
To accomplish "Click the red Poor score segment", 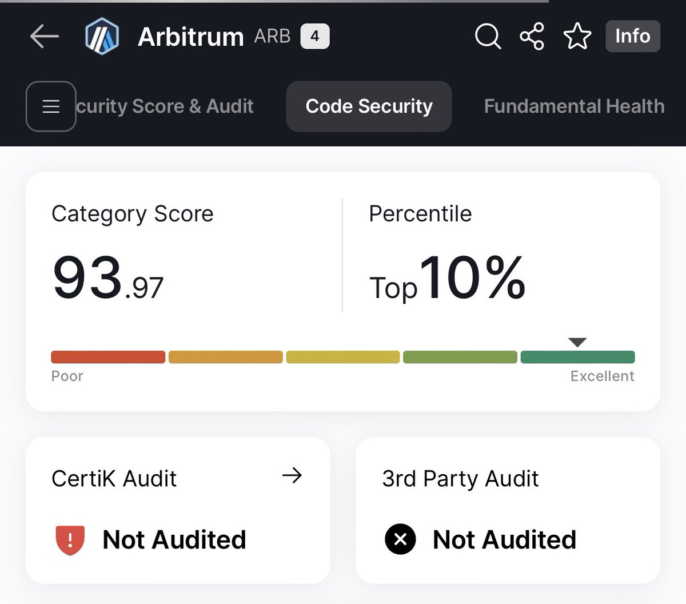I will coord(108,357).
